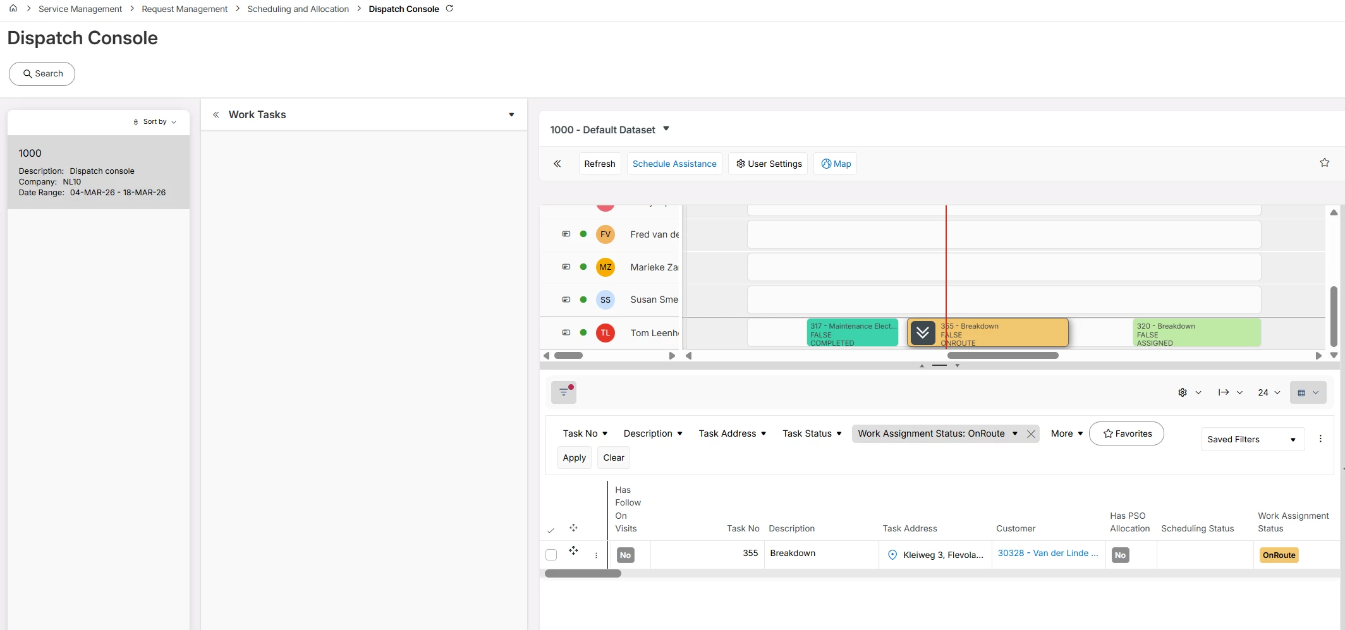Image resolution: width=1345 pixels, height=630 pixels.
Task: Change the table view layout
Action: click(1308, 392)
